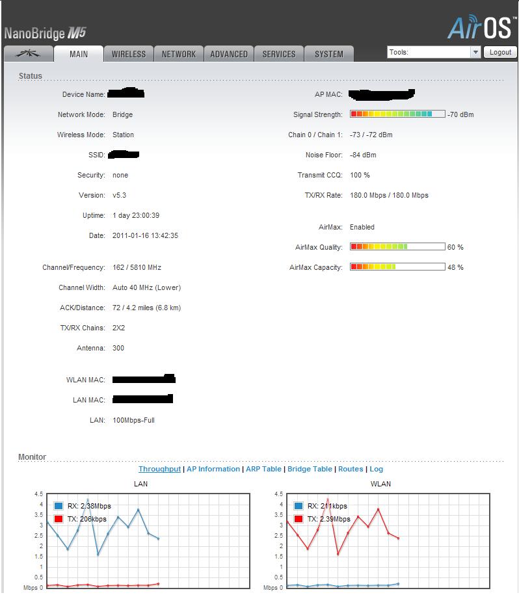Click the Monitor section heading
The image size is (519, 595).
33,456
